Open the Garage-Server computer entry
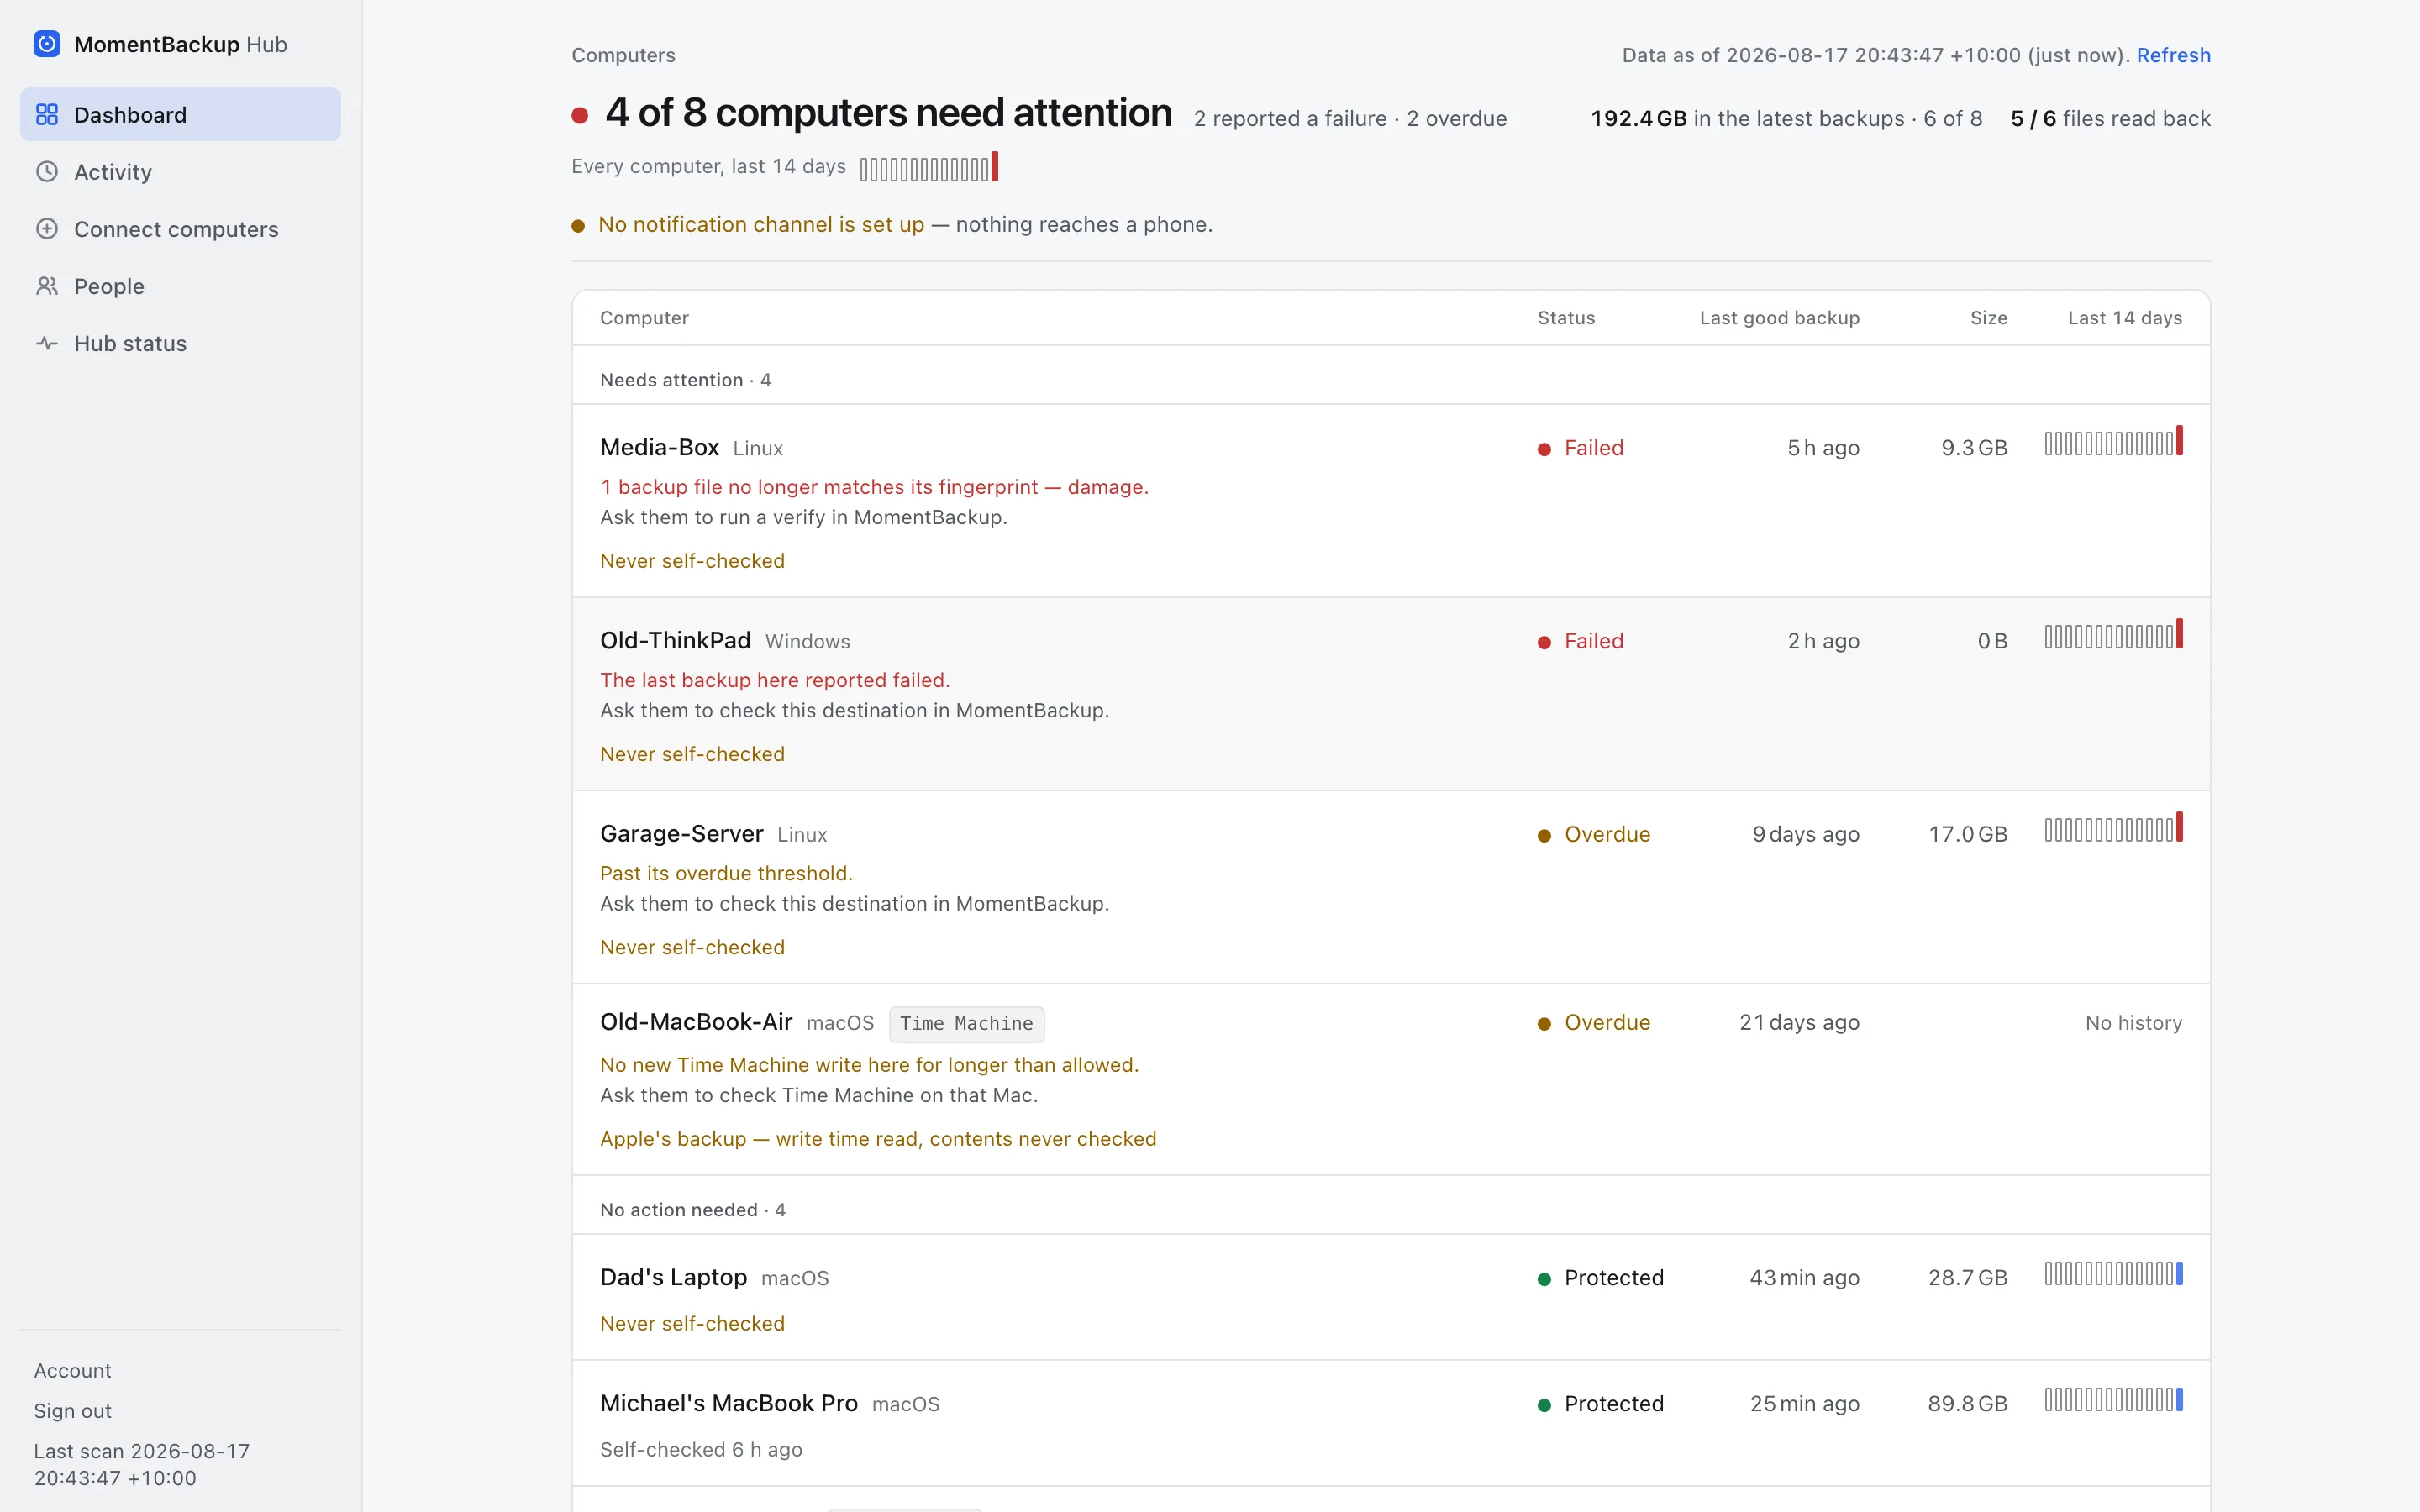This screenshot has width=2420, height=1512. (x=681, y=833)
